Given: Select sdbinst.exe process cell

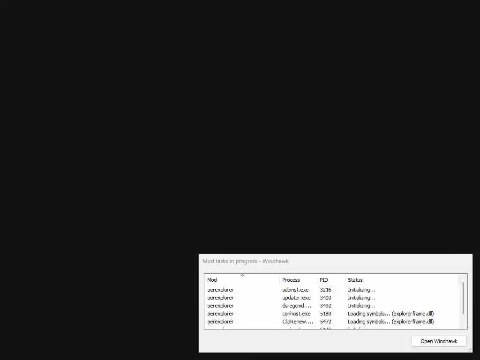Looking at the screenshot, I should 295,290.
